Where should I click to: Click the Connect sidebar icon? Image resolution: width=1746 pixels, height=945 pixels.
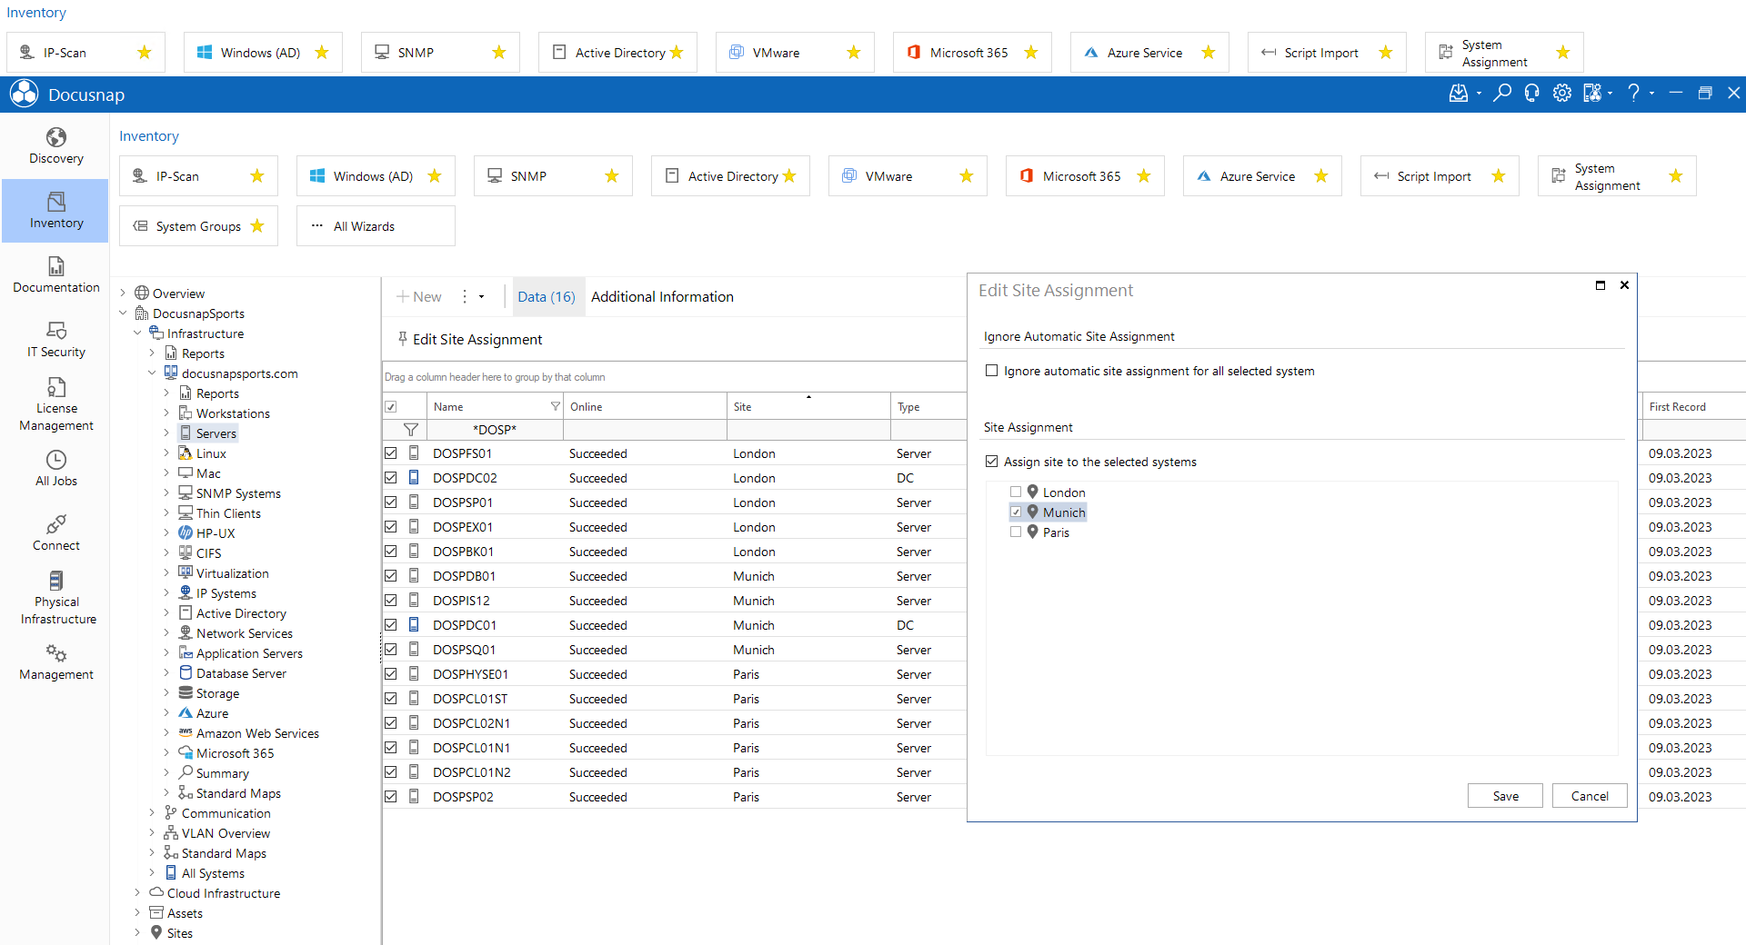tap(55, 532)
